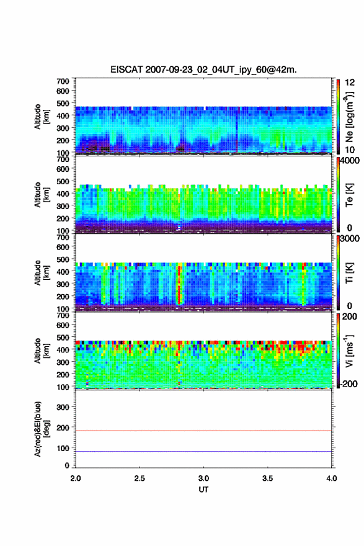The image size is (364, 546).
Task: Click the 4.0 tick label on UT axis
Action: (332, 478)
